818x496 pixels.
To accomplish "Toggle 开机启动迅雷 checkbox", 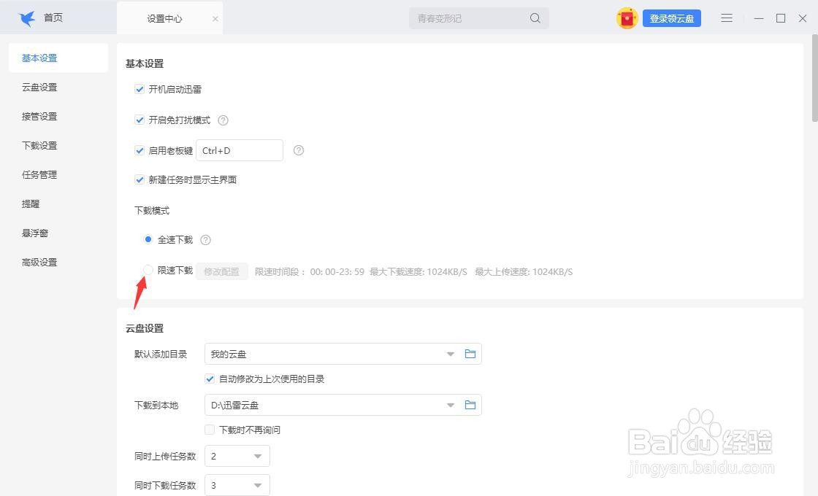I will click(139, 89).
